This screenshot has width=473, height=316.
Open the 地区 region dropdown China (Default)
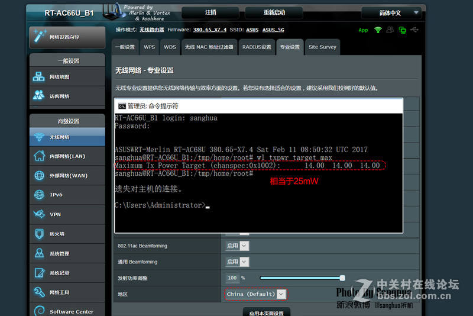tap(256, 294)
